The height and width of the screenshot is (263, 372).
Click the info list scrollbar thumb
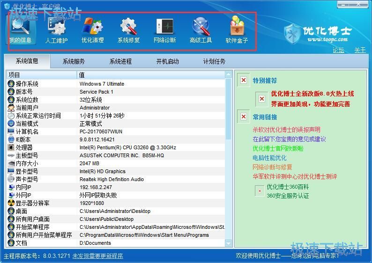pos(228,109)
